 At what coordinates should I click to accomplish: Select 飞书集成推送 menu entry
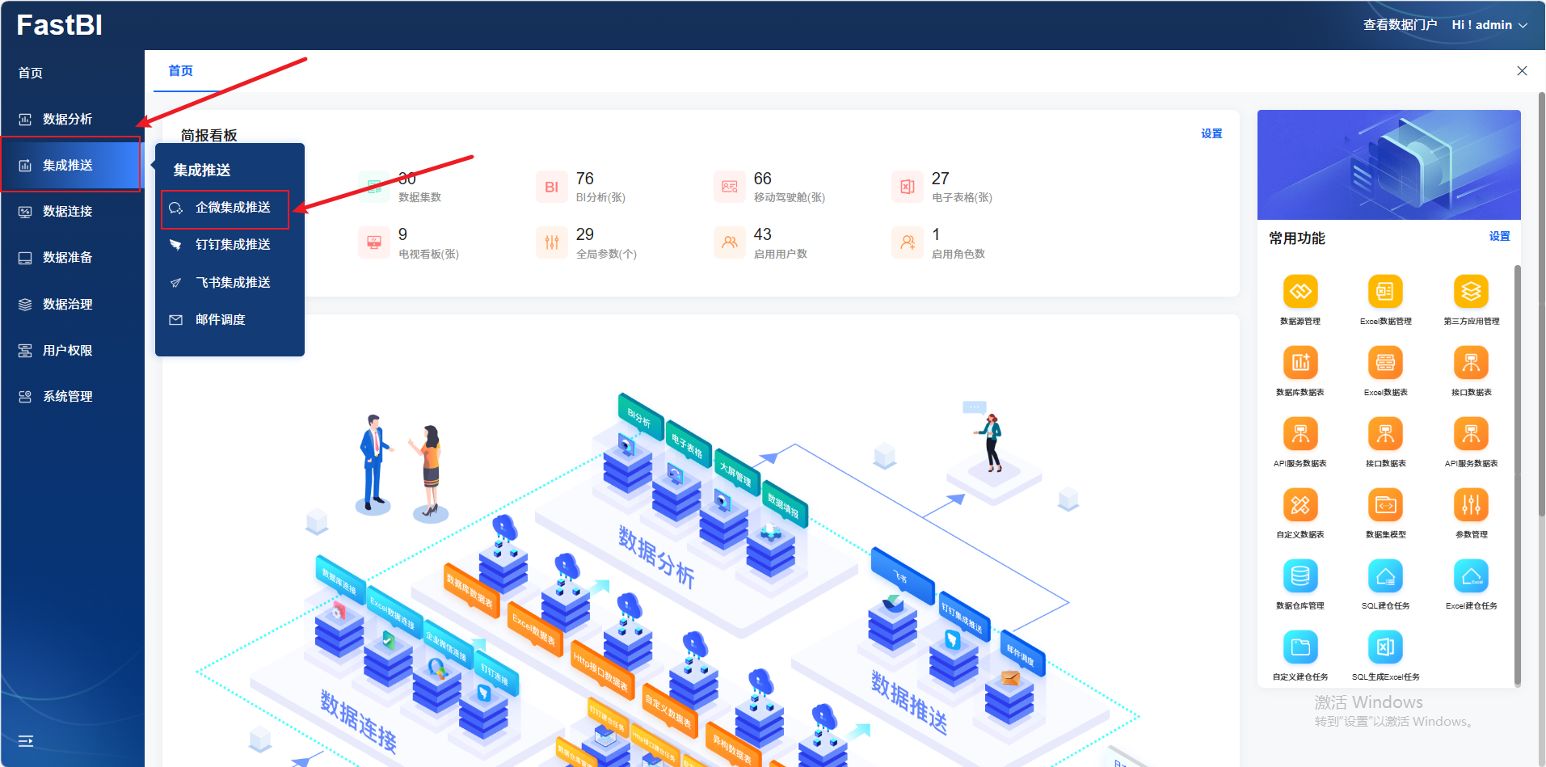pos(232,283)
